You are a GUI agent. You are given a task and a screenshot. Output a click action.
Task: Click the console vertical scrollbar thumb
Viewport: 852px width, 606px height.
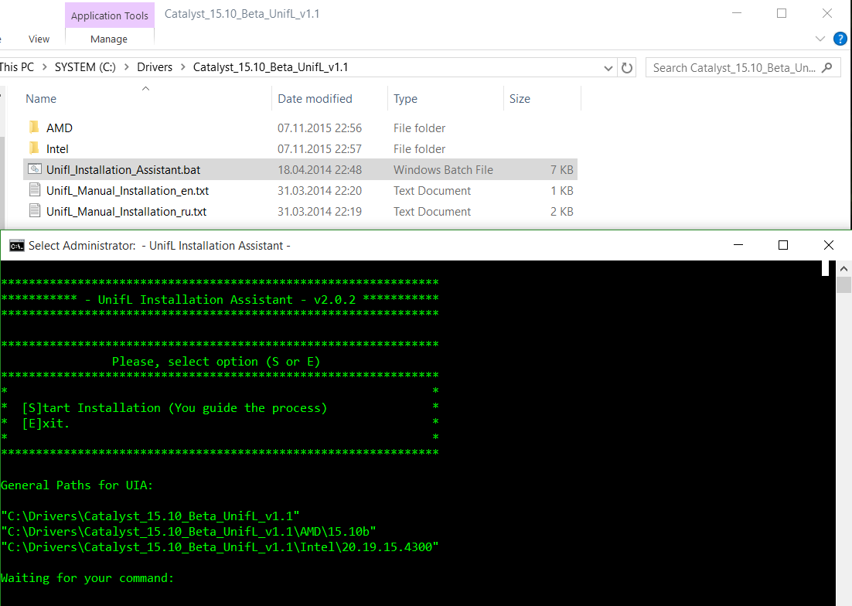[x=843, y=284]
